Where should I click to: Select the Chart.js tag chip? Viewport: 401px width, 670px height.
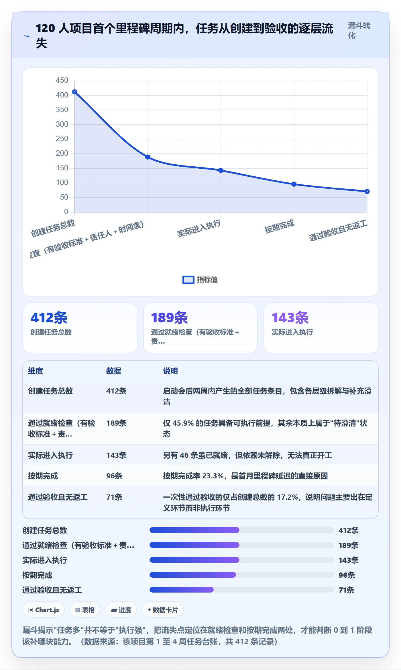coord(44,610)
